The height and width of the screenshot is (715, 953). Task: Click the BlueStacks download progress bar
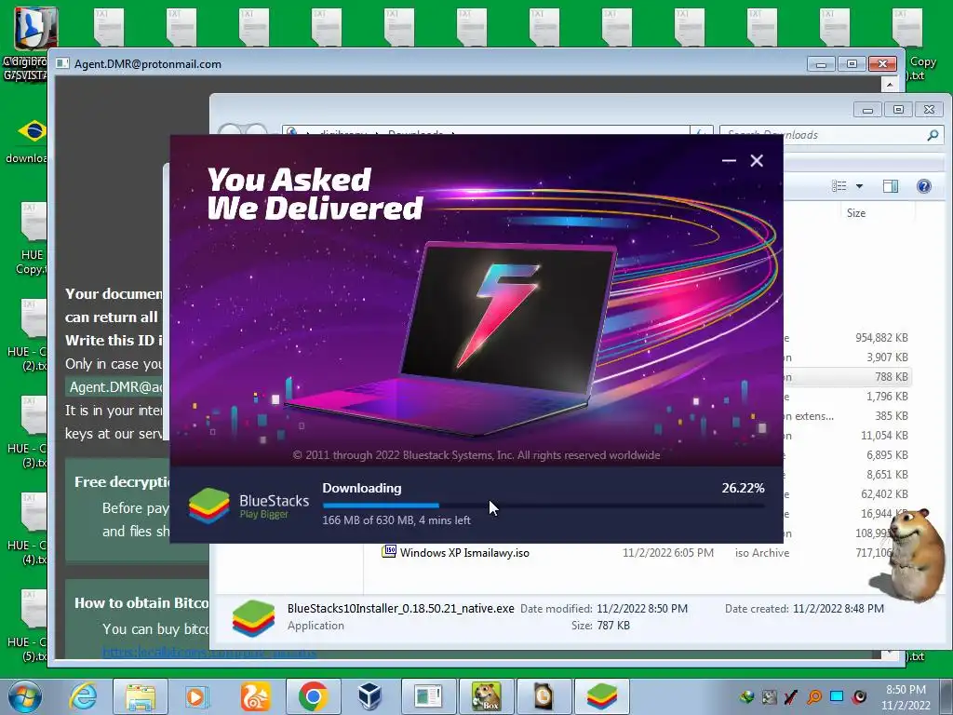(544, 506)
